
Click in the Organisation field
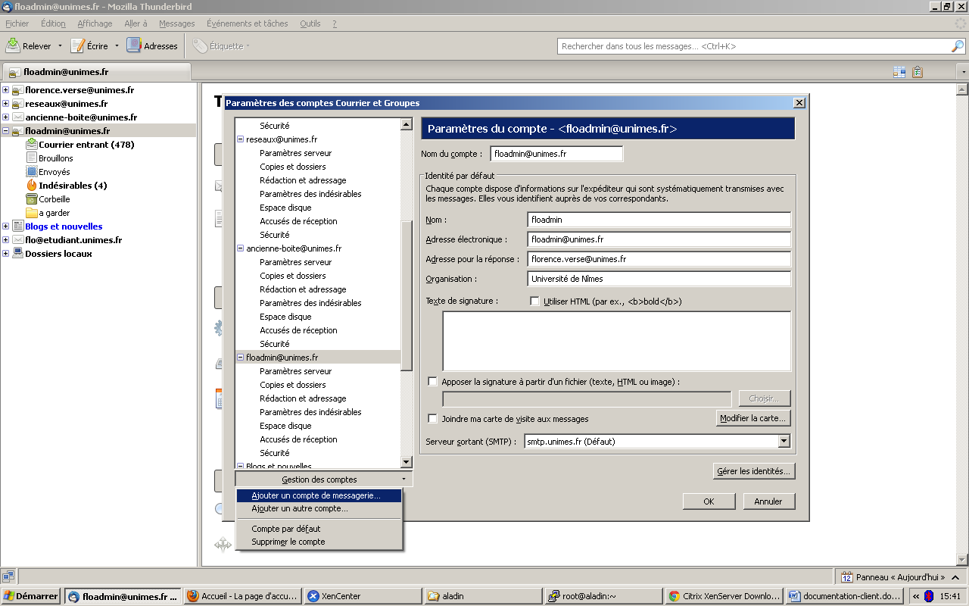point(659,279)
